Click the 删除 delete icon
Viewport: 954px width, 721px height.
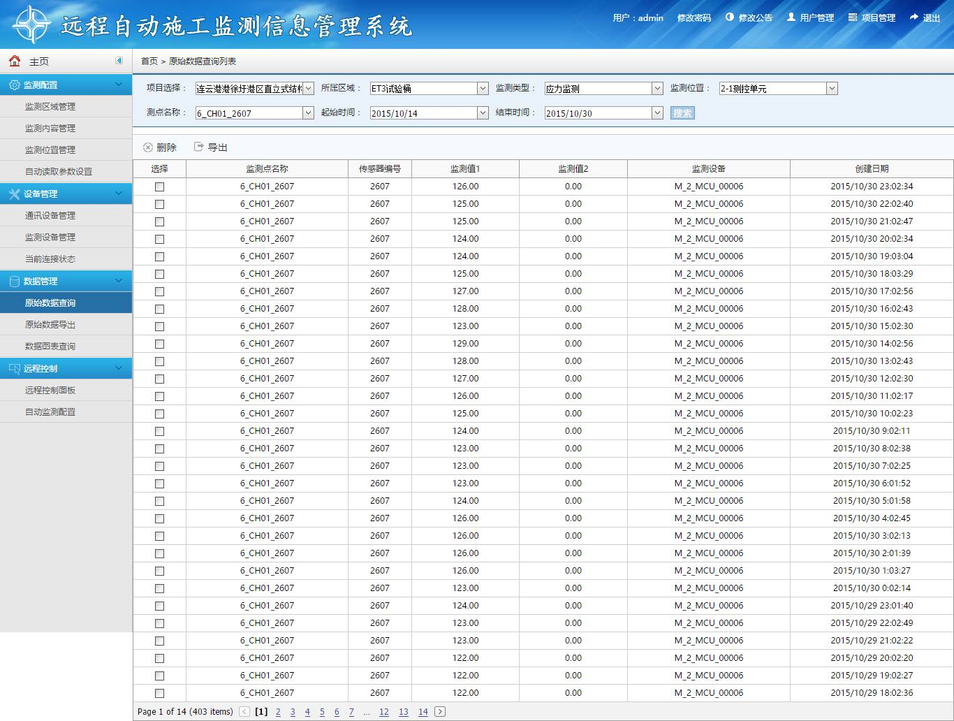148,147
